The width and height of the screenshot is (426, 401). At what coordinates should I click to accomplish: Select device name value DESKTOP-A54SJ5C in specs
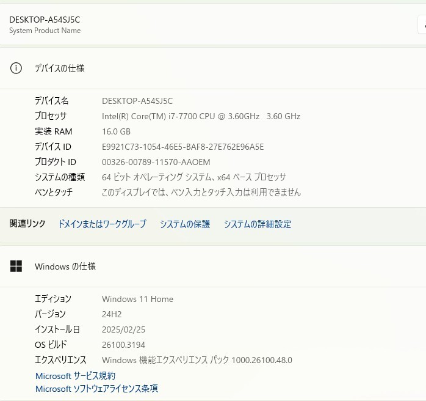point(137,101)
